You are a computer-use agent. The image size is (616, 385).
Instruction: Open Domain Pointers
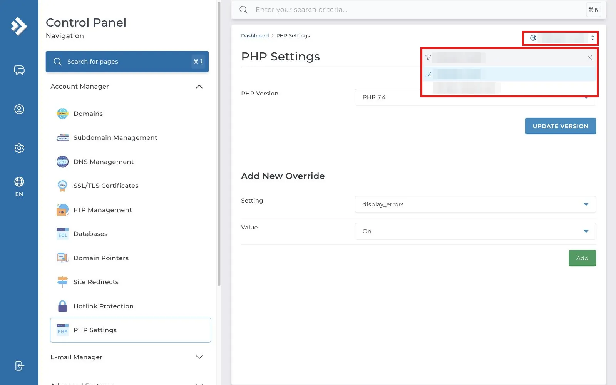point(131,258)
